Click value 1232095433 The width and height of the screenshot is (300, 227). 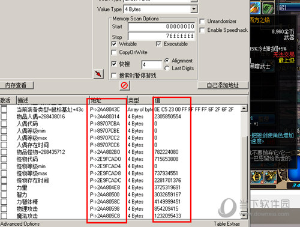[x=167, y=216]
